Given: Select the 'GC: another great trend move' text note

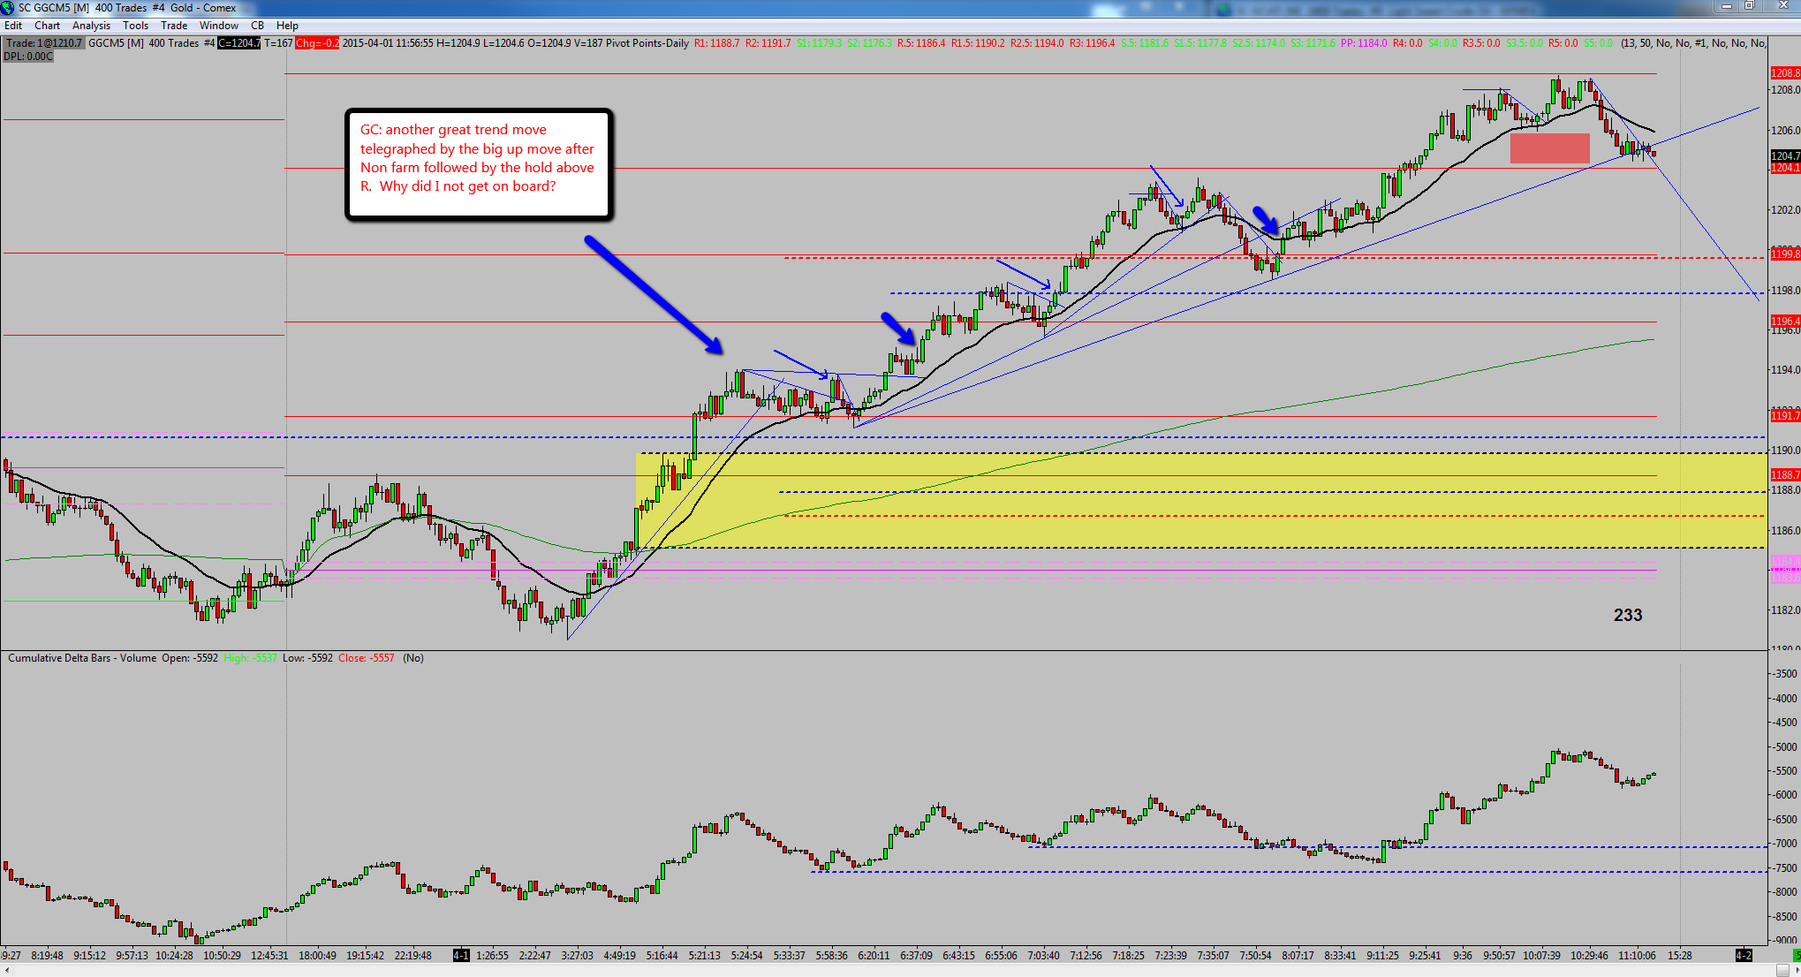Looking at the screenshot, I should click(x=478, y=163).
